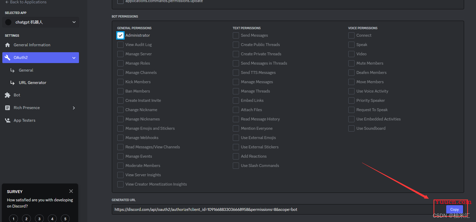Image resolution: width=476 pixels, height=222 pixels.
Task: Enable Priority Speaker permission
Action: (x=351, y=100)
